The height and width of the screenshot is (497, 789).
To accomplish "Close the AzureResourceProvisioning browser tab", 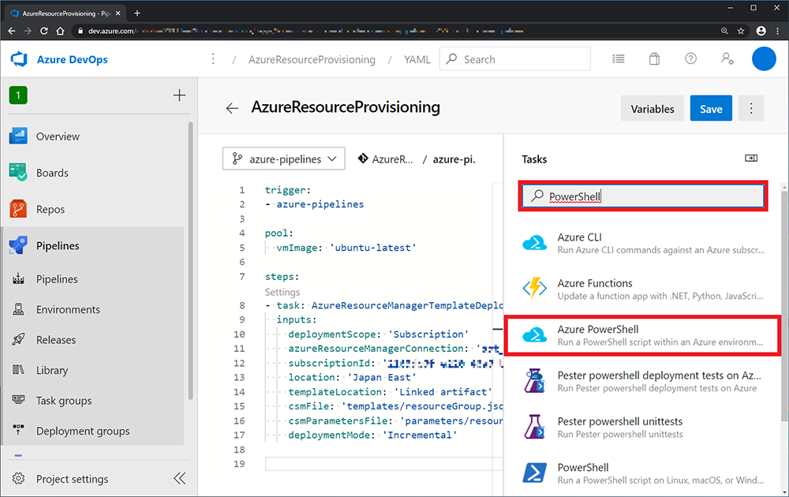I will click(118, 13).
